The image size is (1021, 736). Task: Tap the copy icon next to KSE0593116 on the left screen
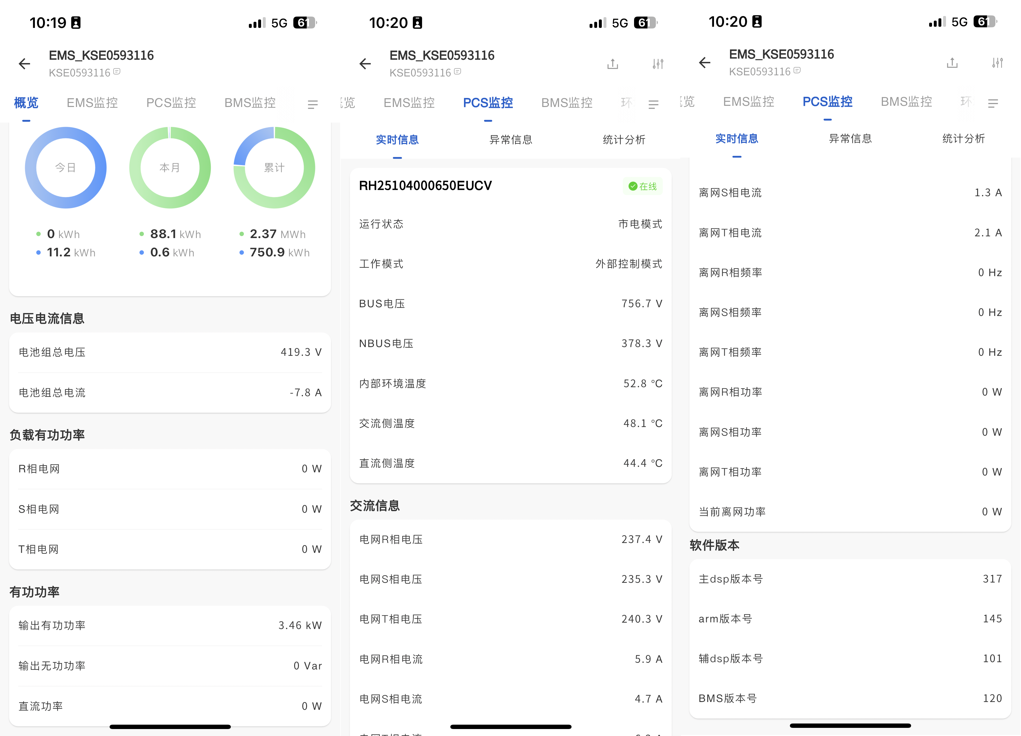tap(117, 72)
